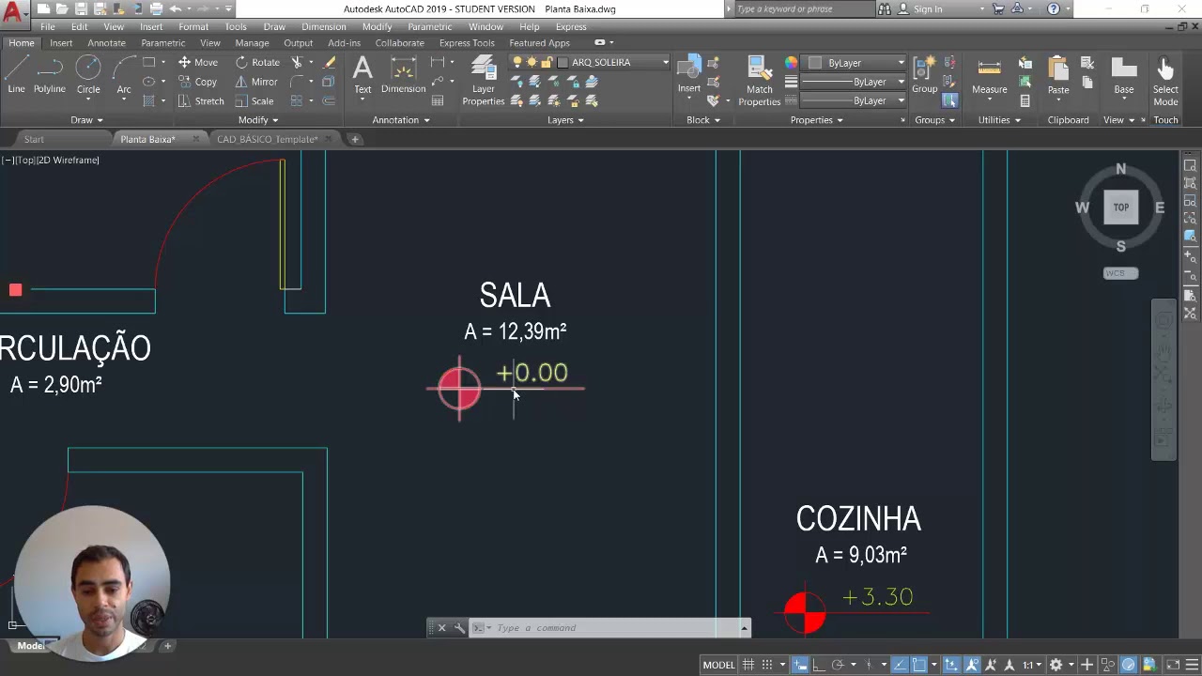
Task: Open the annotation scale 1:1 dropdown
Action: (x=1032, y=665)
